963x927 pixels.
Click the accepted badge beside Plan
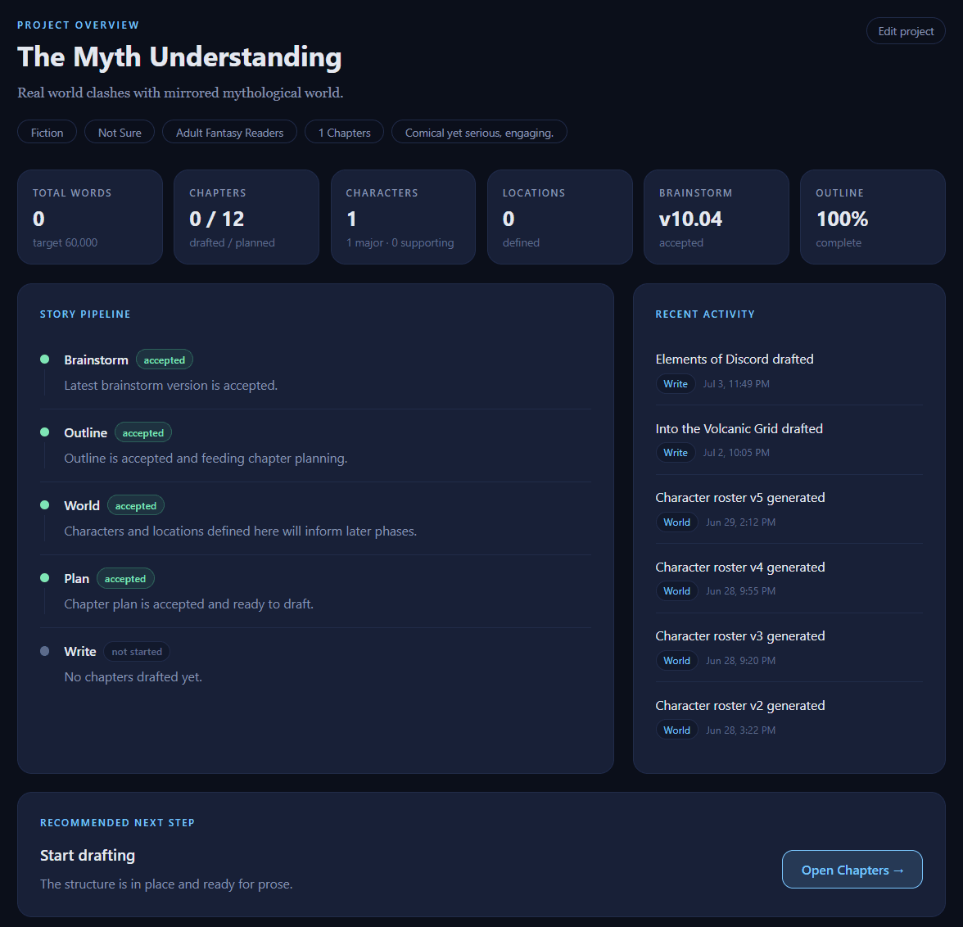click(x=125, y=579)
